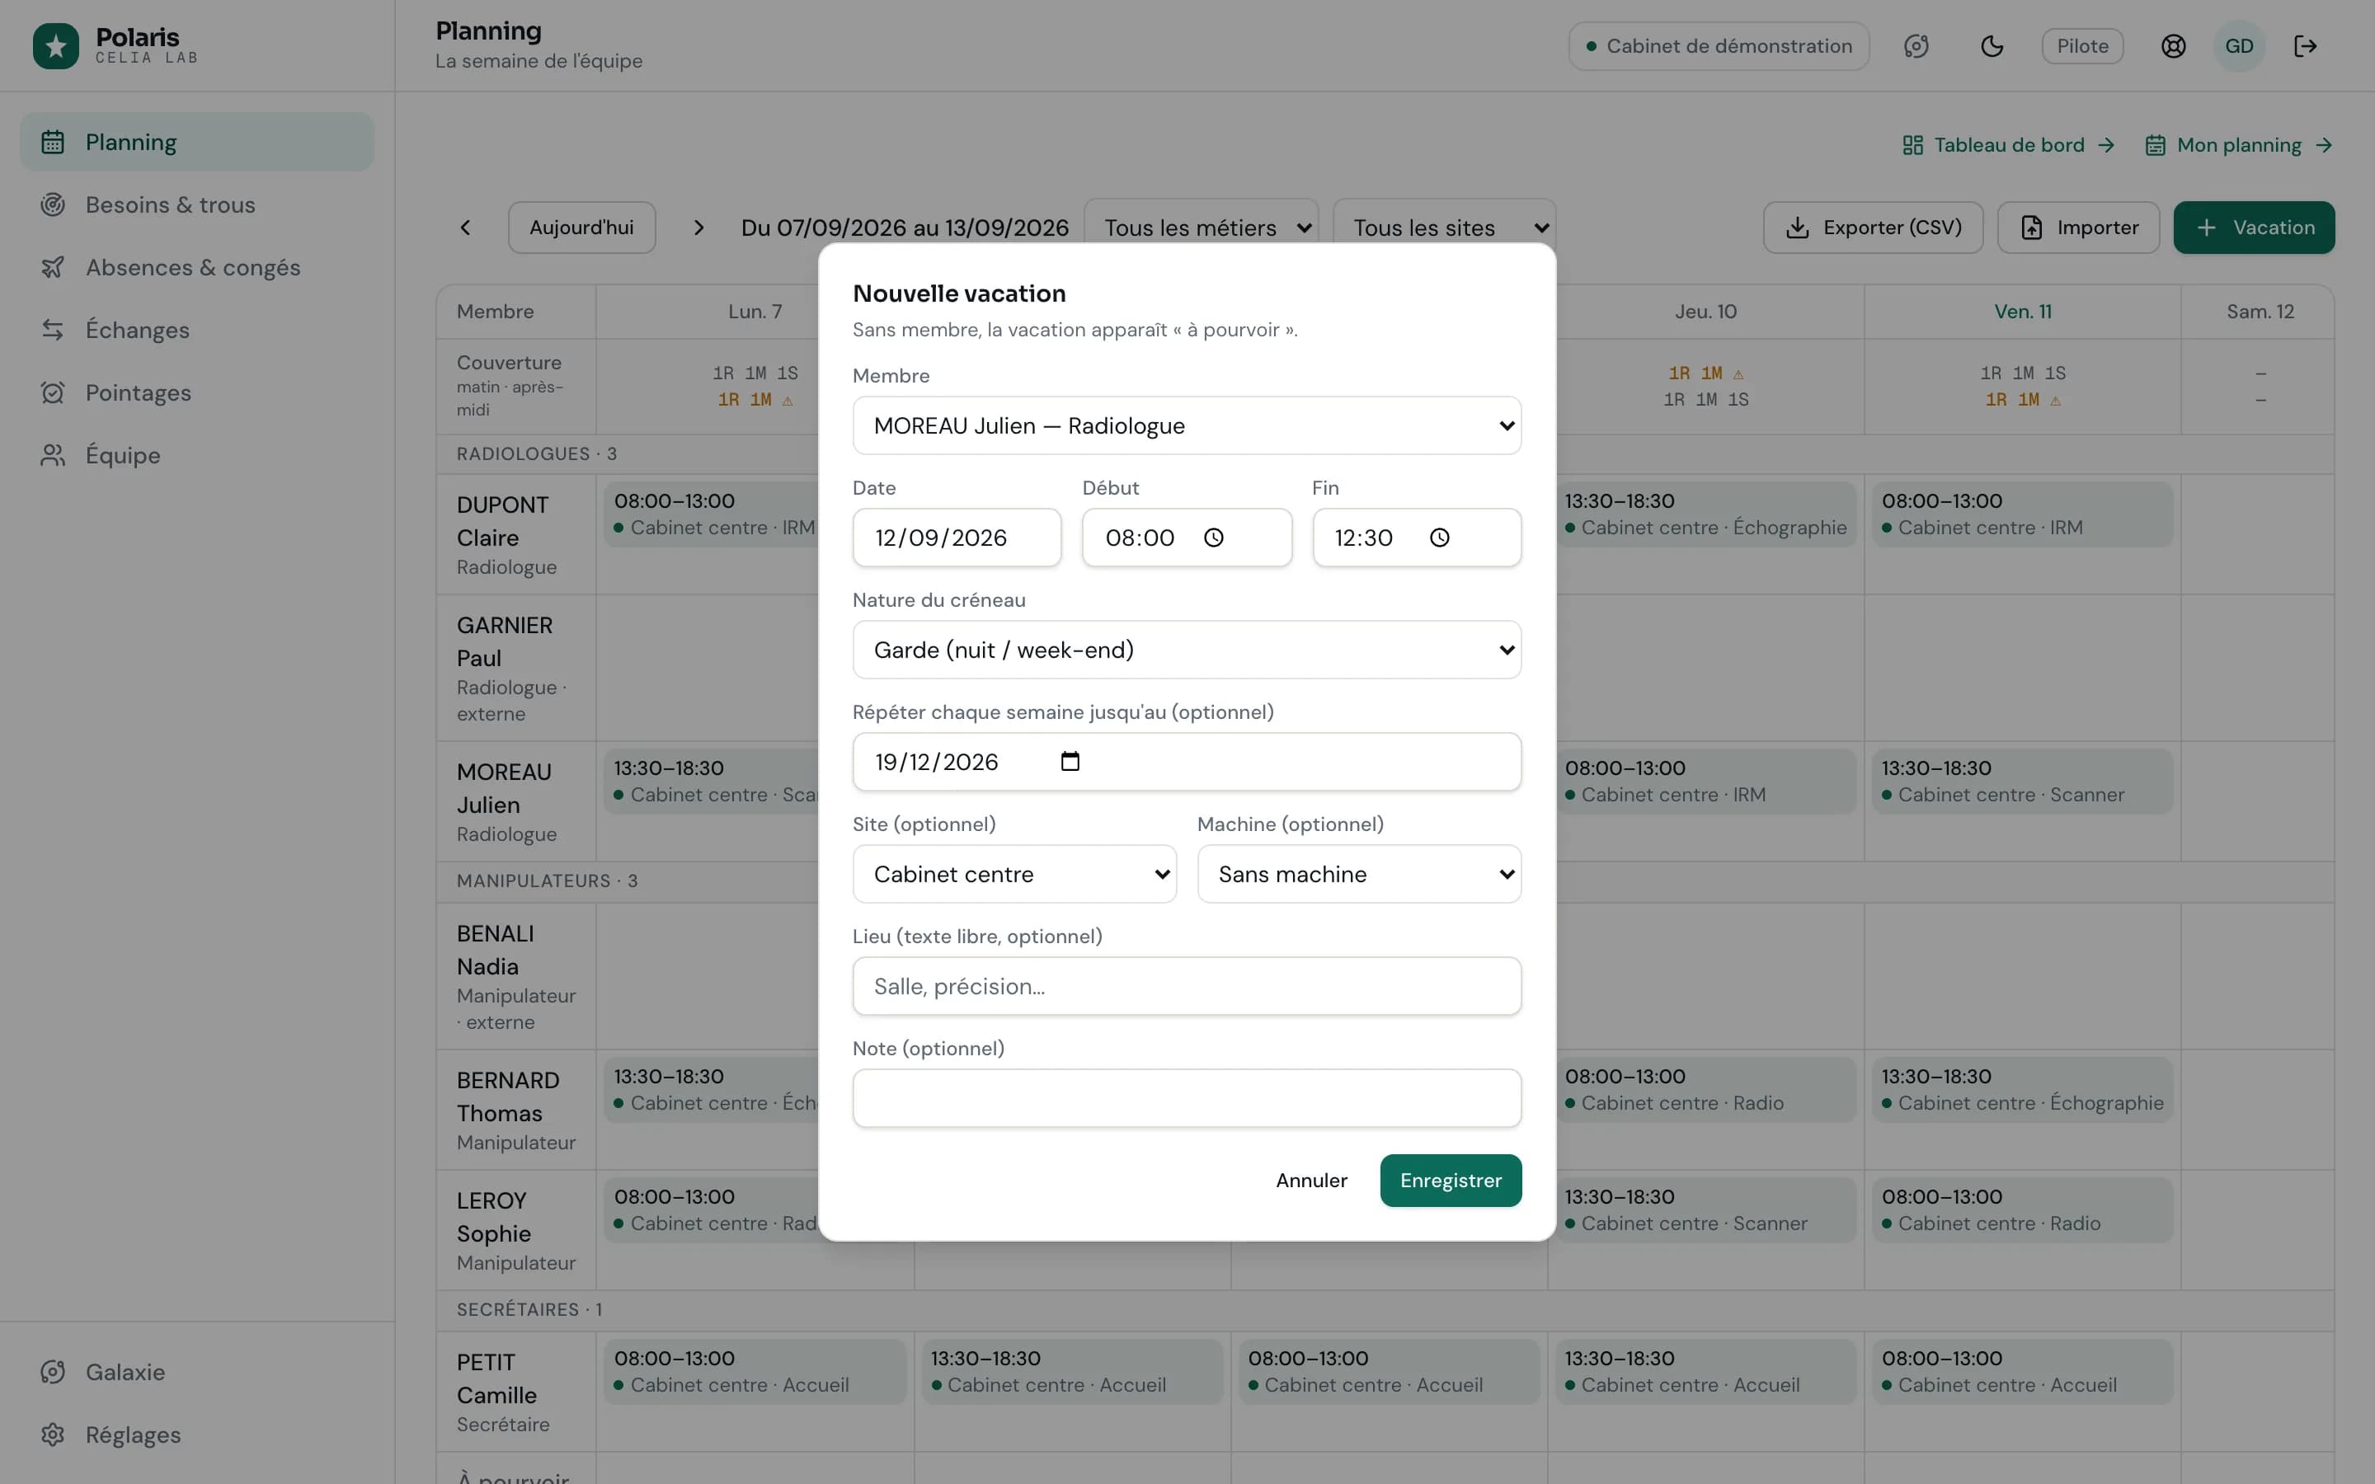Open Pointages in sidebar
2375x1484 pixels.
[x=197, y=392]
